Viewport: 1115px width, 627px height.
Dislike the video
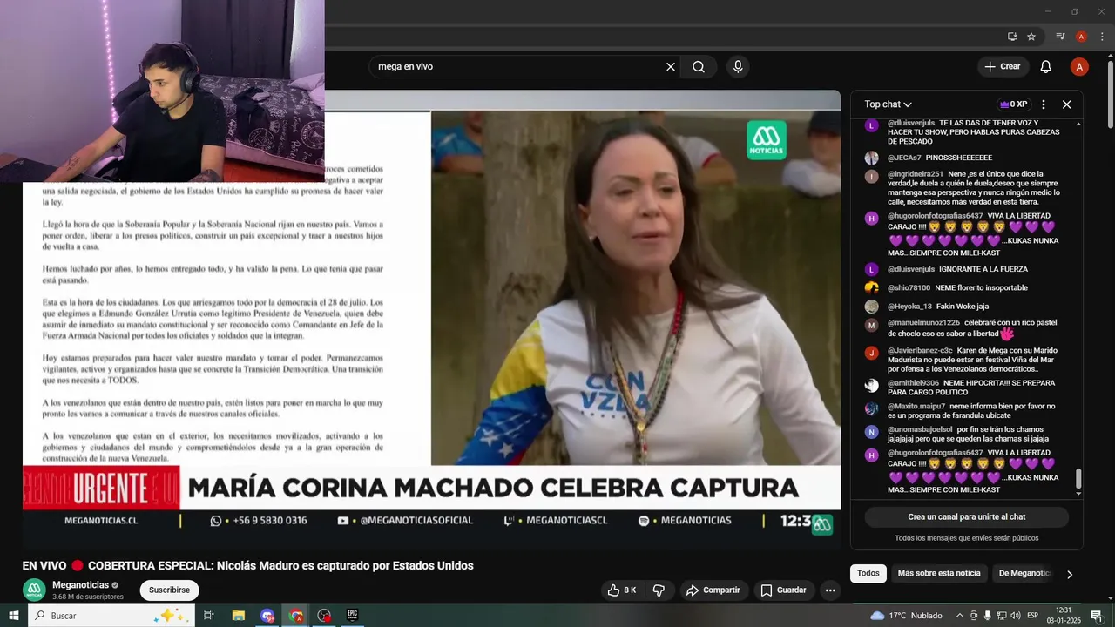click(x=659, y=590)
